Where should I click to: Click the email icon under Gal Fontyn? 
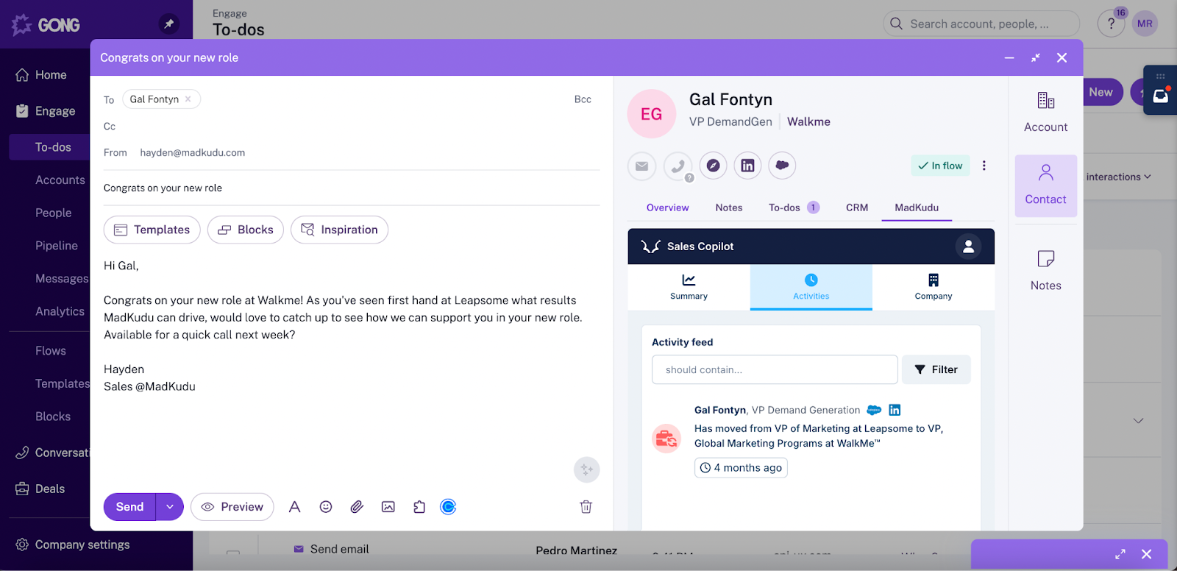641,166
